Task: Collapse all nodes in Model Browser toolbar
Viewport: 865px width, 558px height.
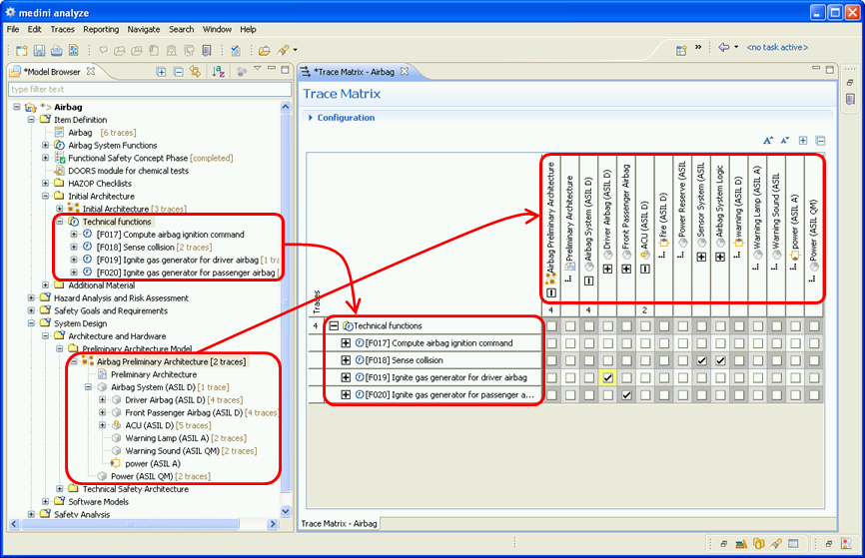Action: [x=178, y=71]
